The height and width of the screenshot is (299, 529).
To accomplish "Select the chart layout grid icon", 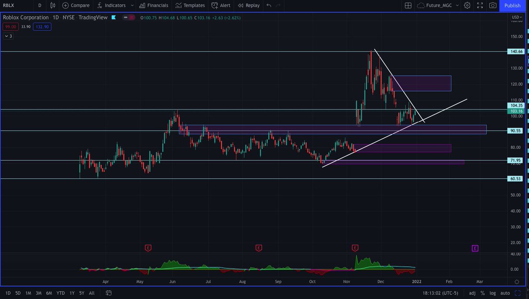I will [408, 5].
